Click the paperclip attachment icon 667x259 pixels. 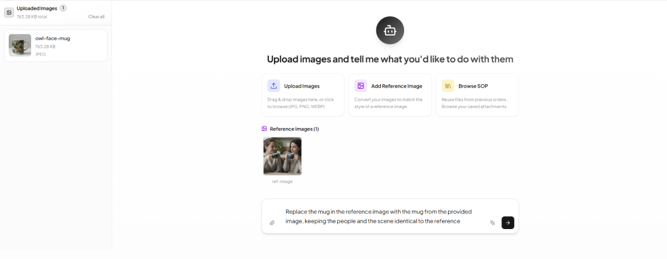click(x=272, y=222)
